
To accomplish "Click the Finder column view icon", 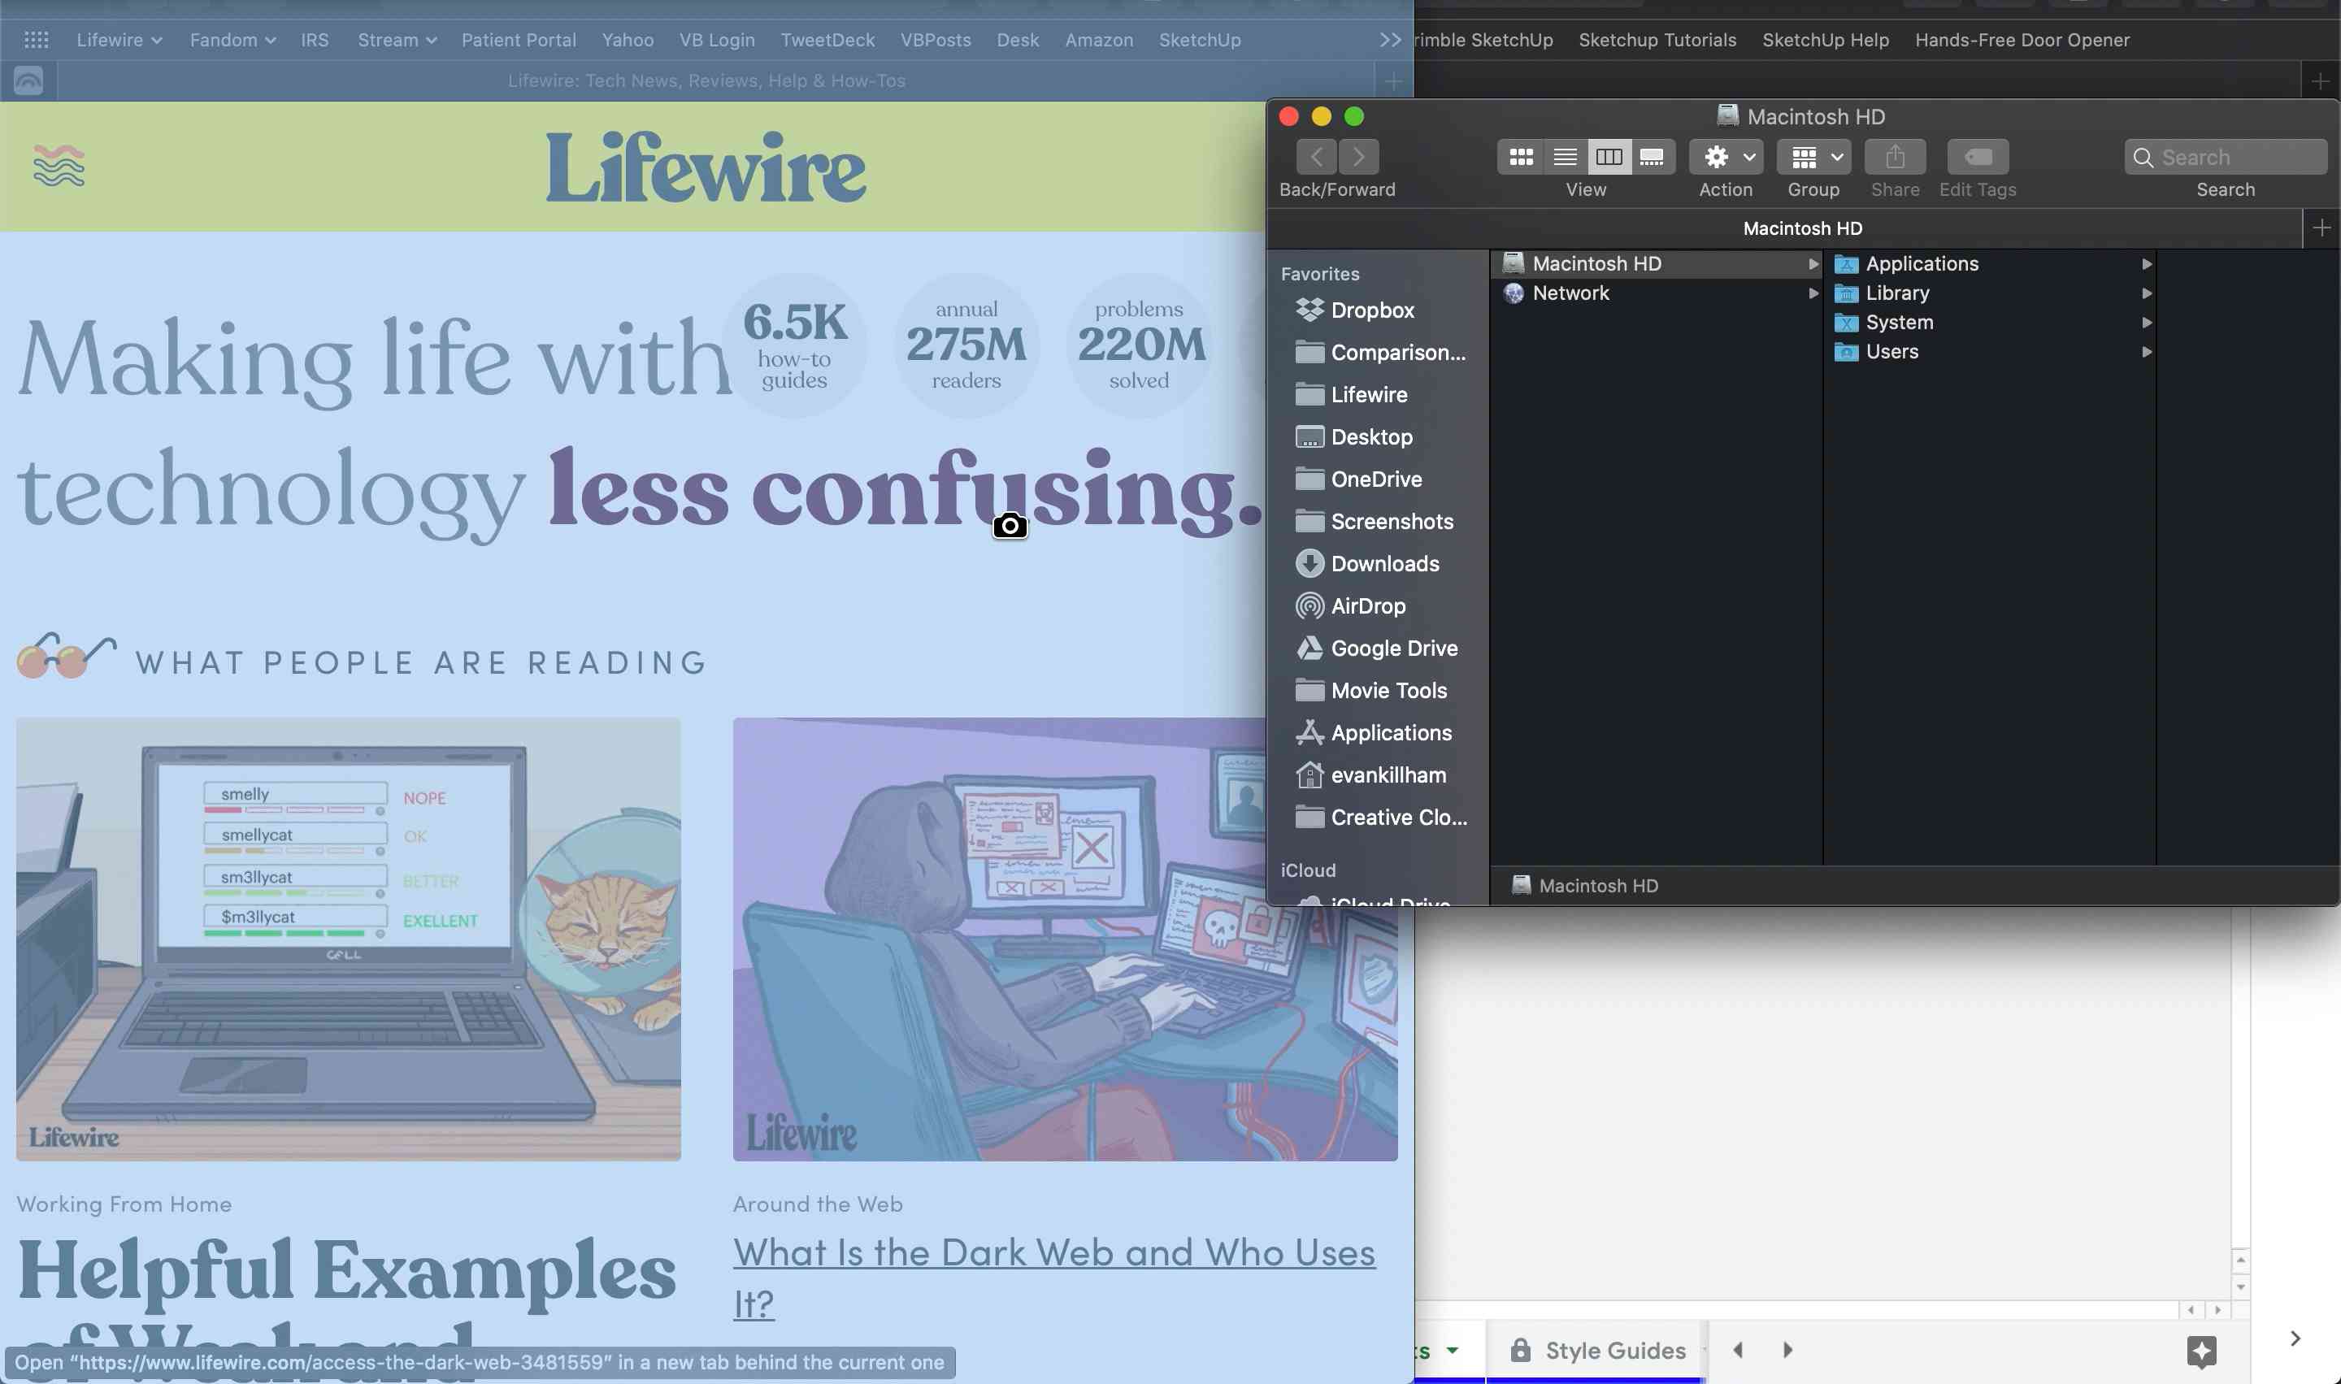I will point(1608,157).
